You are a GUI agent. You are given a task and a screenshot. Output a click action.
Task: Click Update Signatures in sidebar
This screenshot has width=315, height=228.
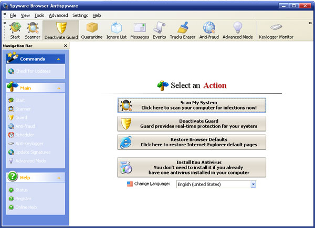point(29,152)
